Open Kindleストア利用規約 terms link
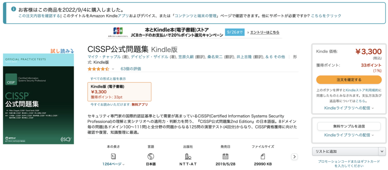Screen dimensions: 388x170 click(x=362, y=90)
